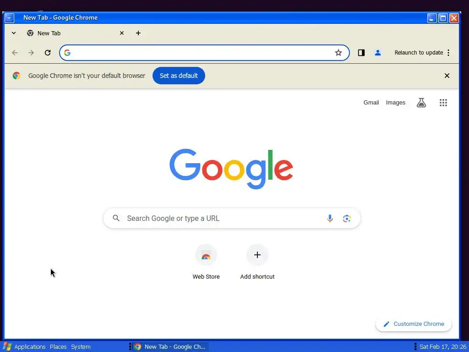This screenshot has height=352, width=469.
Task: Open the Applications menu
Action: (30, 346)
